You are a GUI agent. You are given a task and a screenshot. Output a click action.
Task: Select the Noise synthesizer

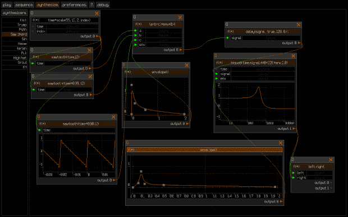(x=15, y=44)
